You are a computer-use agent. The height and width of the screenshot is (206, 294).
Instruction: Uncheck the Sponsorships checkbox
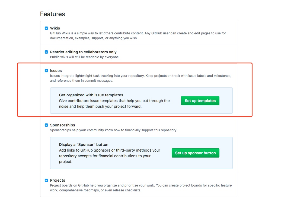[46, 125]
